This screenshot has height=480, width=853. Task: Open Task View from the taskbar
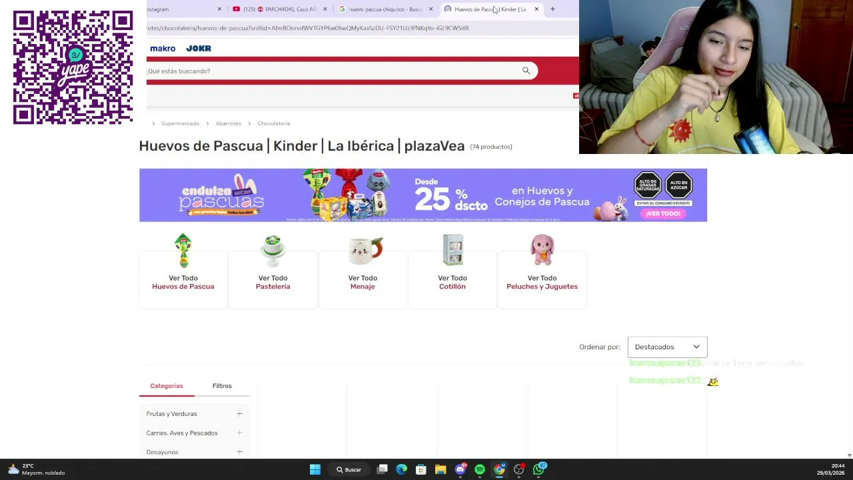pos(383,469)
